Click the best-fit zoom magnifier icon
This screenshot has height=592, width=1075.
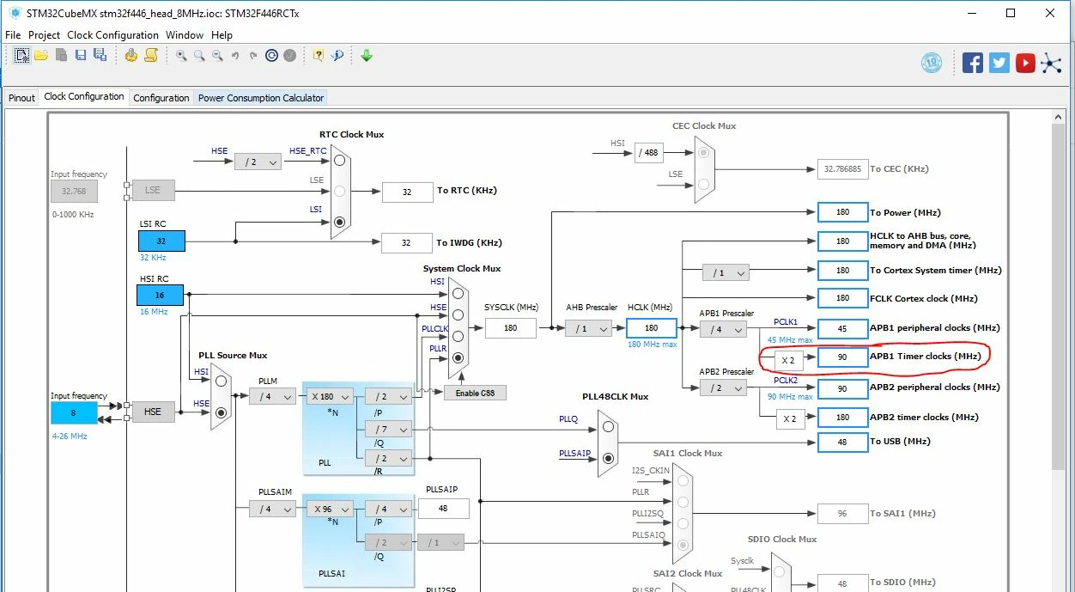(x=199, y=56)
